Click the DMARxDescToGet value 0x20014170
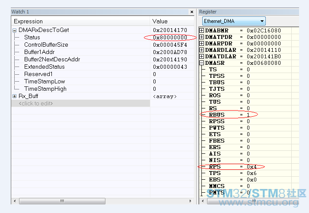Image resolution: width=309 pixels, height=213 pixels. (x=170, y=30)
